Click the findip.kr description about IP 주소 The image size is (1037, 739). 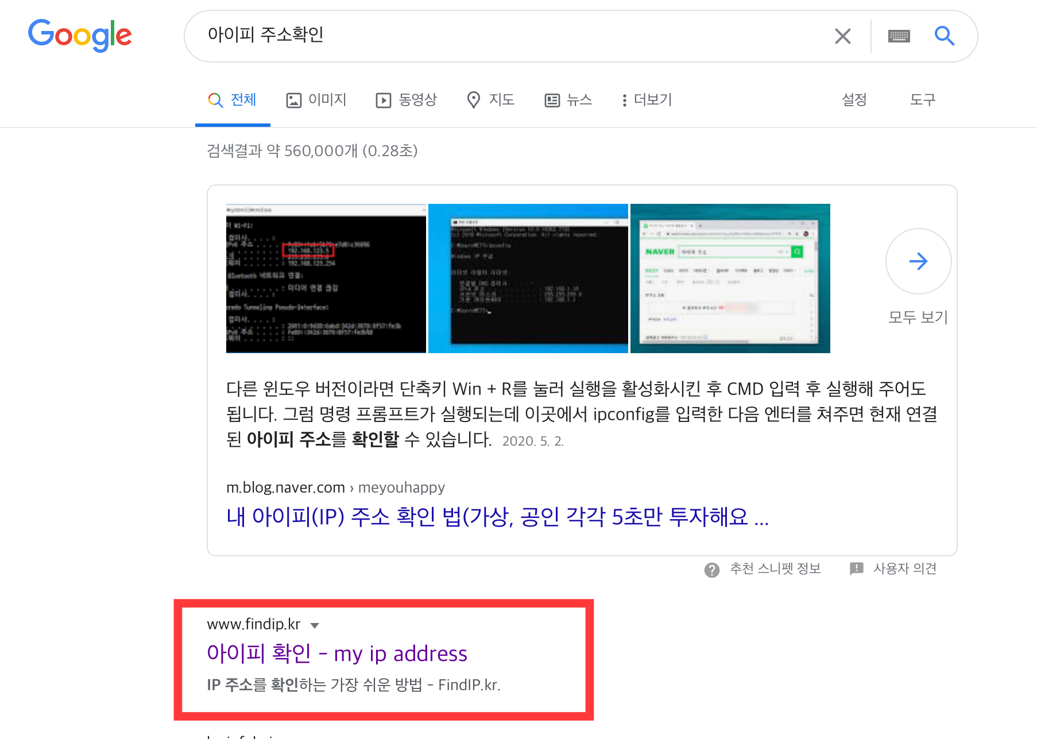[354, 685]
